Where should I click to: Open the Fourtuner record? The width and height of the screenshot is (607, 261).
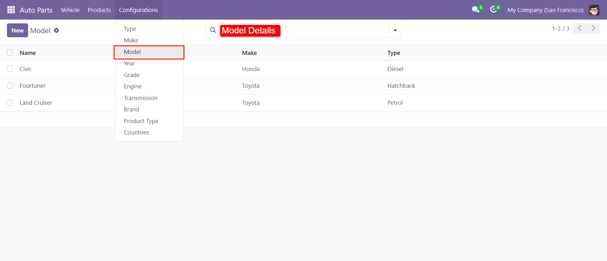[33, 86]
